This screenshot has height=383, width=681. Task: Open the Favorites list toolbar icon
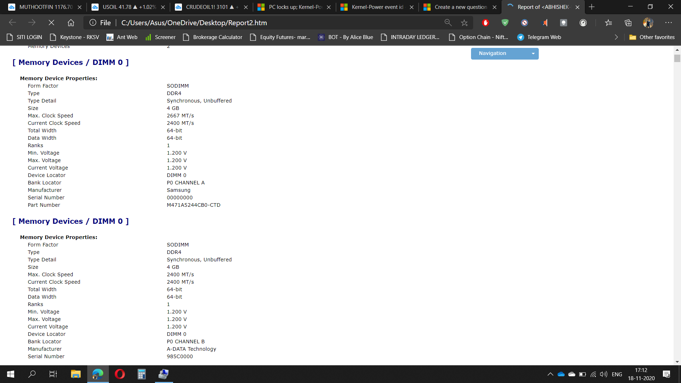tap(609, 23)
